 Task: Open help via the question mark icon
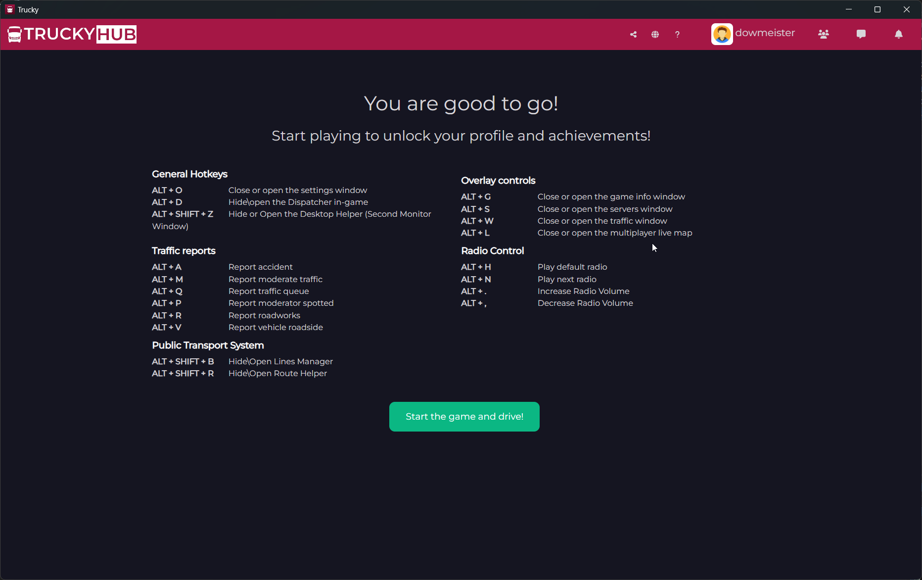[x=677, y=34]
